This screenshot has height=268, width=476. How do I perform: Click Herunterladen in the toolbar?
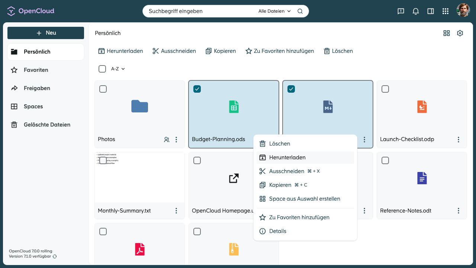(120, 51)
